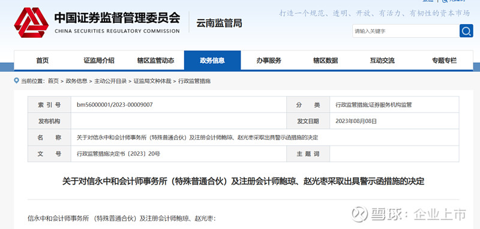This screenshot has height=229, width=480.
Task: Open the 专题专栏 navigation item
Action: (444, 61)
